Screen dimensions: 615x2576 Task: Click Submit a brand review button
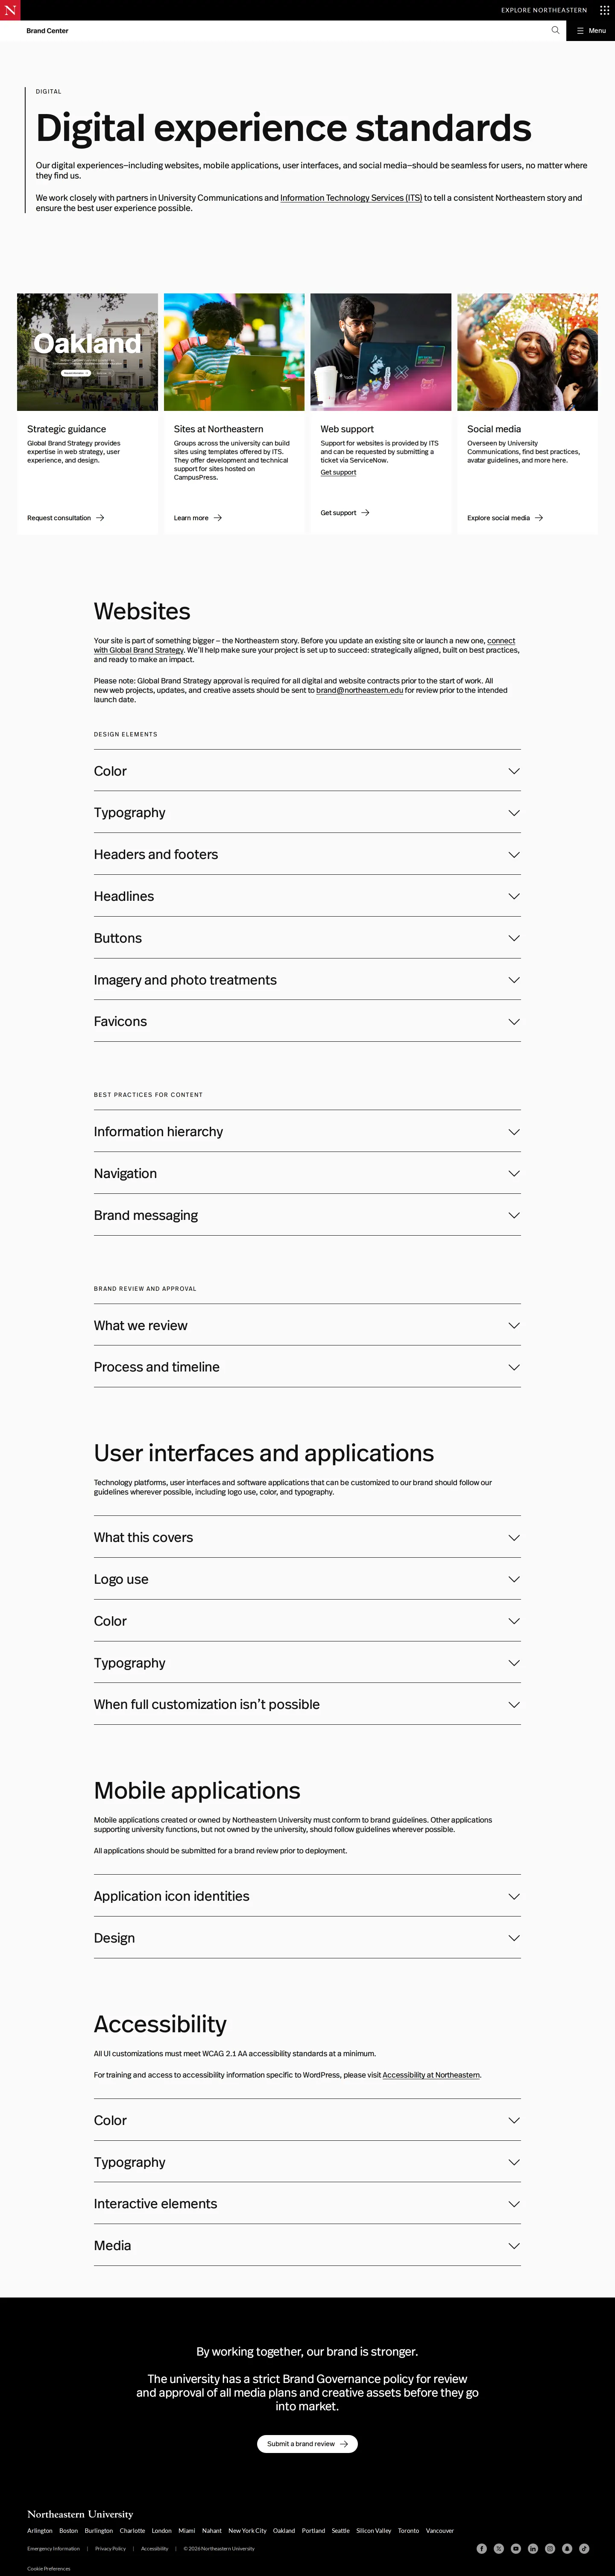pyautogui.click(x=307, y=2443)
